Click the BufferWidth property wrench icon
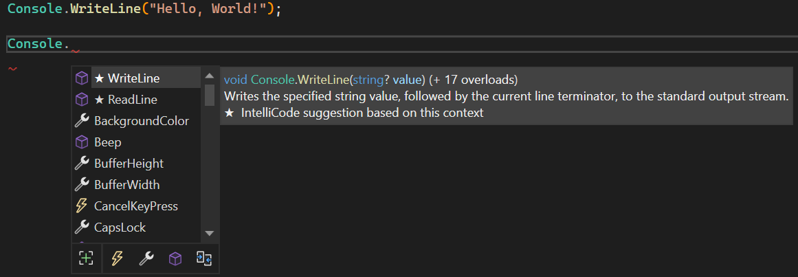 (82, 185)
